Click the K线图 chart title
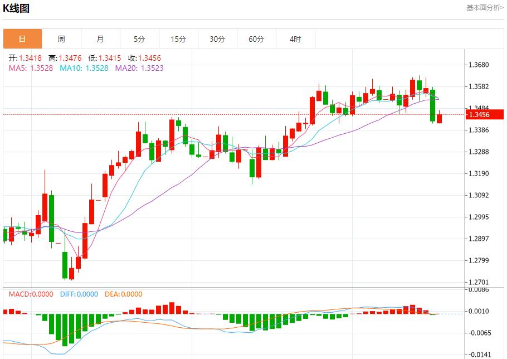The height and width of the screenshot is (359, 507). [x=16, y=8]
